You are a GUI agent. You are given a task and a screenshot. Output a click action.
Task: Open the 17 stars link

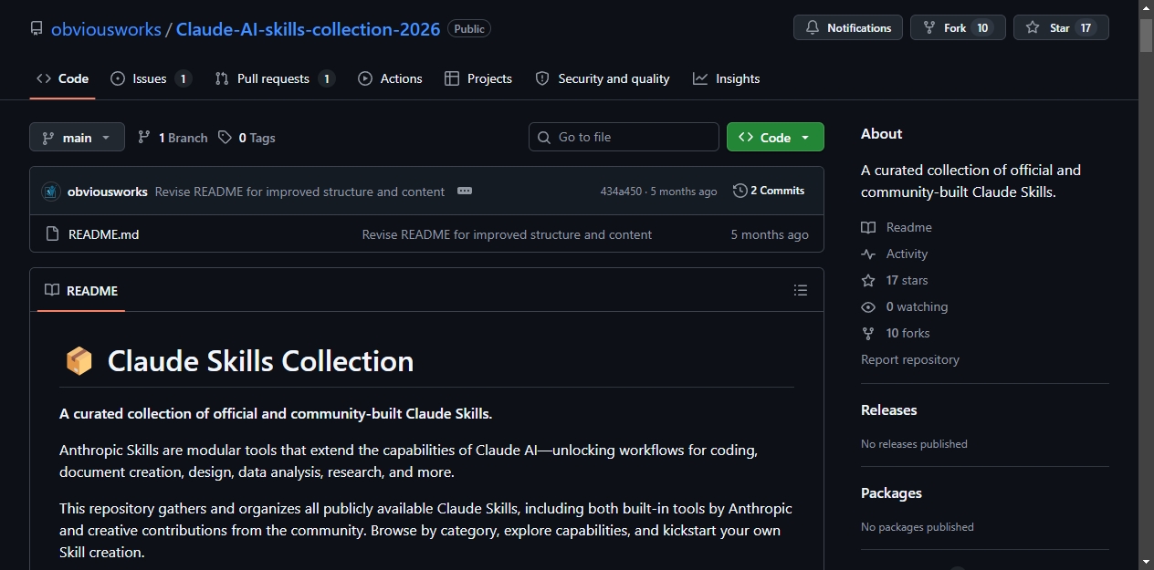(x=895, y=280)
